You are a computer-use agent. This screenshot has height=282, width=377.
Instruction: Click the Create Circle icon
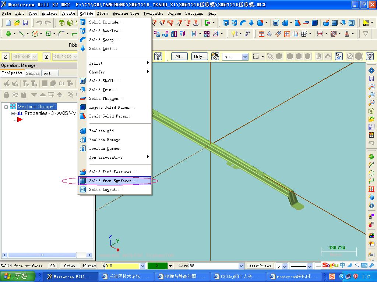click(35, 34)
